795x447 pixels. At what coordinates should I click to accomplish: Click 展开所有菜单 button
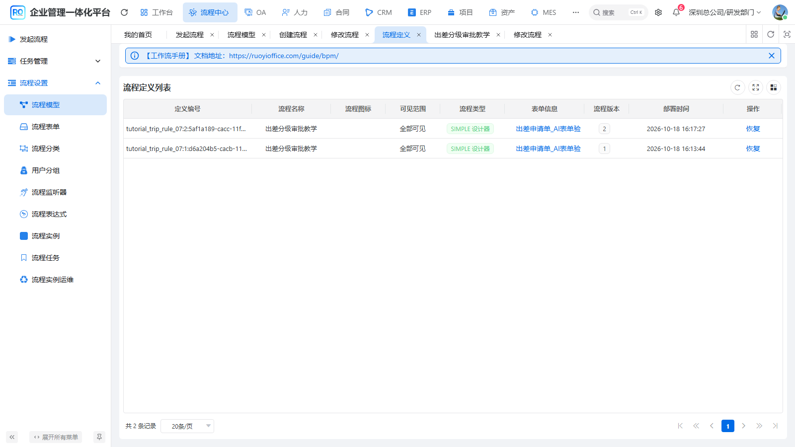[x=56, y=437]
